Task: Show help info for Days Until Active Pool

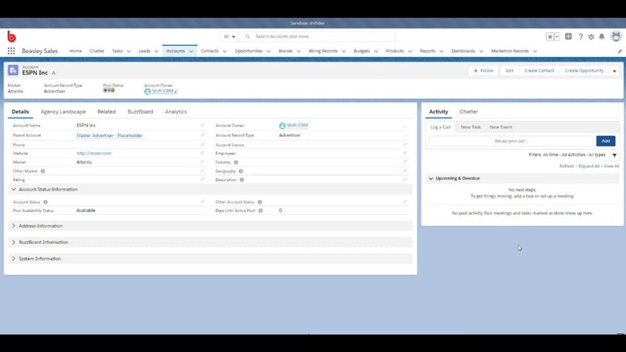Action: click(260, 211)
